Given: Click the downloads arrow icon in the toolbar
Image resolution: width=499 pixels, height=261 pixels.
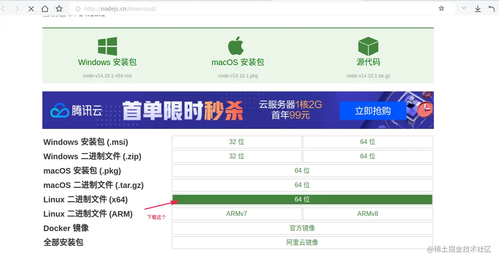Looking at the screenshot, I should click(x=477, y=8).
